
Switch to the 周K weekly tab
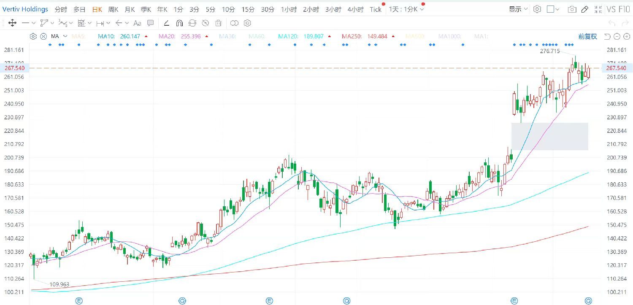[113, 9]
